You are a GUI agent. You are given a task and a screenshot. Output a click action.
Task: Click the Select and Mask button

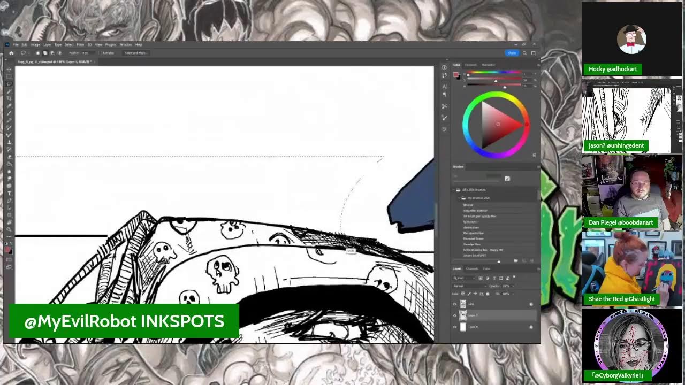coord(135,53)
